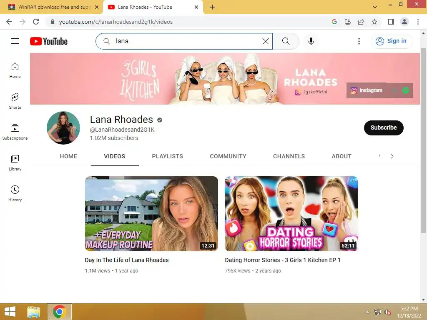427x320 pixels.
Task: Open a new browser tab
Action: coord(212,7)
